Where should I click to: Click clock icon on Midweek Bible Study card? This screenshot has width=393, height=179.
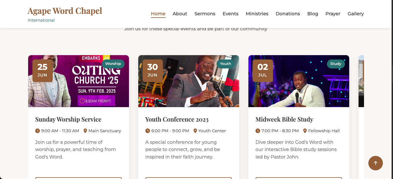point(258,131)
